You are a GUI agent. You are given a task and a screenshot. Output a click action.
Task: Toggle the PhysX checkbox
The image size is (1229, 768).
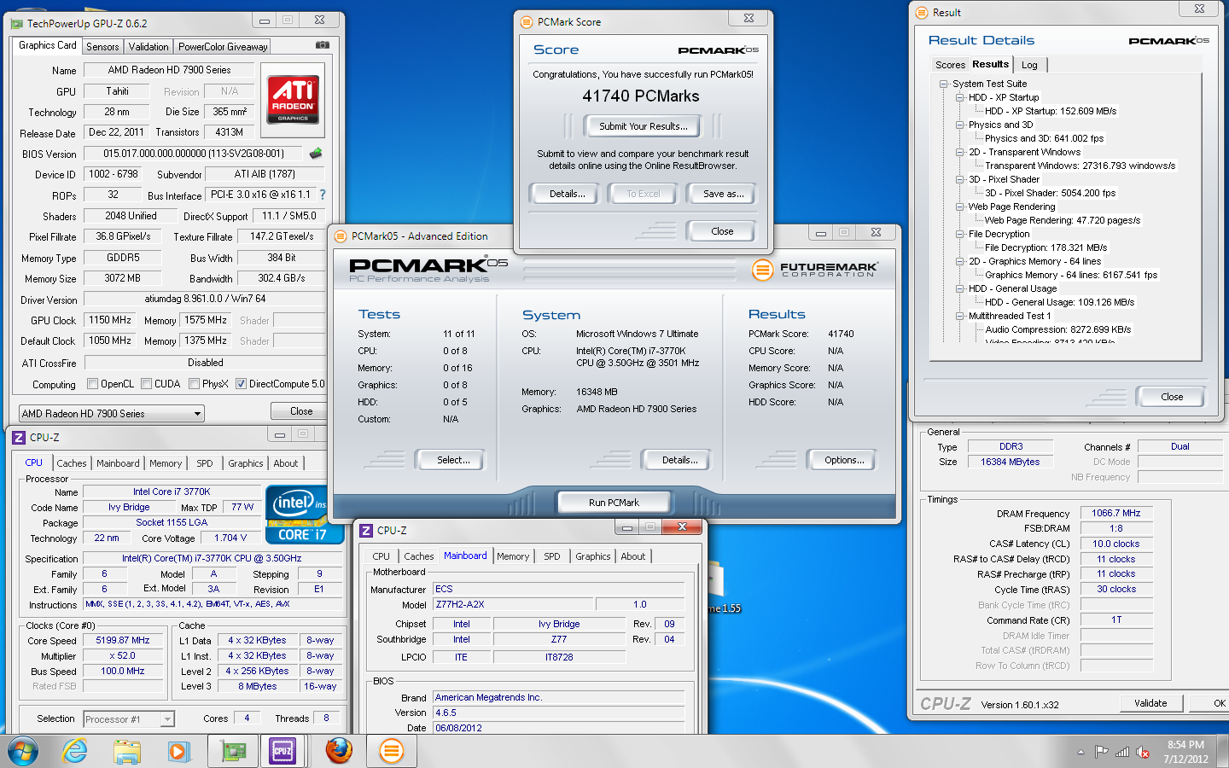pyautogui.click(x=194, y=384)
